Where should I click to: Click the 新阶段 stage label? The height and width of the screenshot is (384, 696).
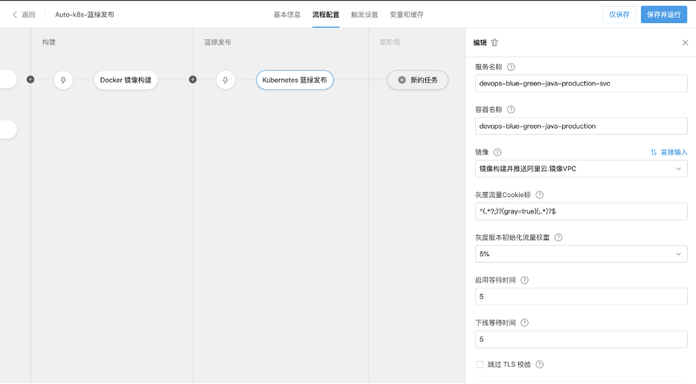(390, 42)
